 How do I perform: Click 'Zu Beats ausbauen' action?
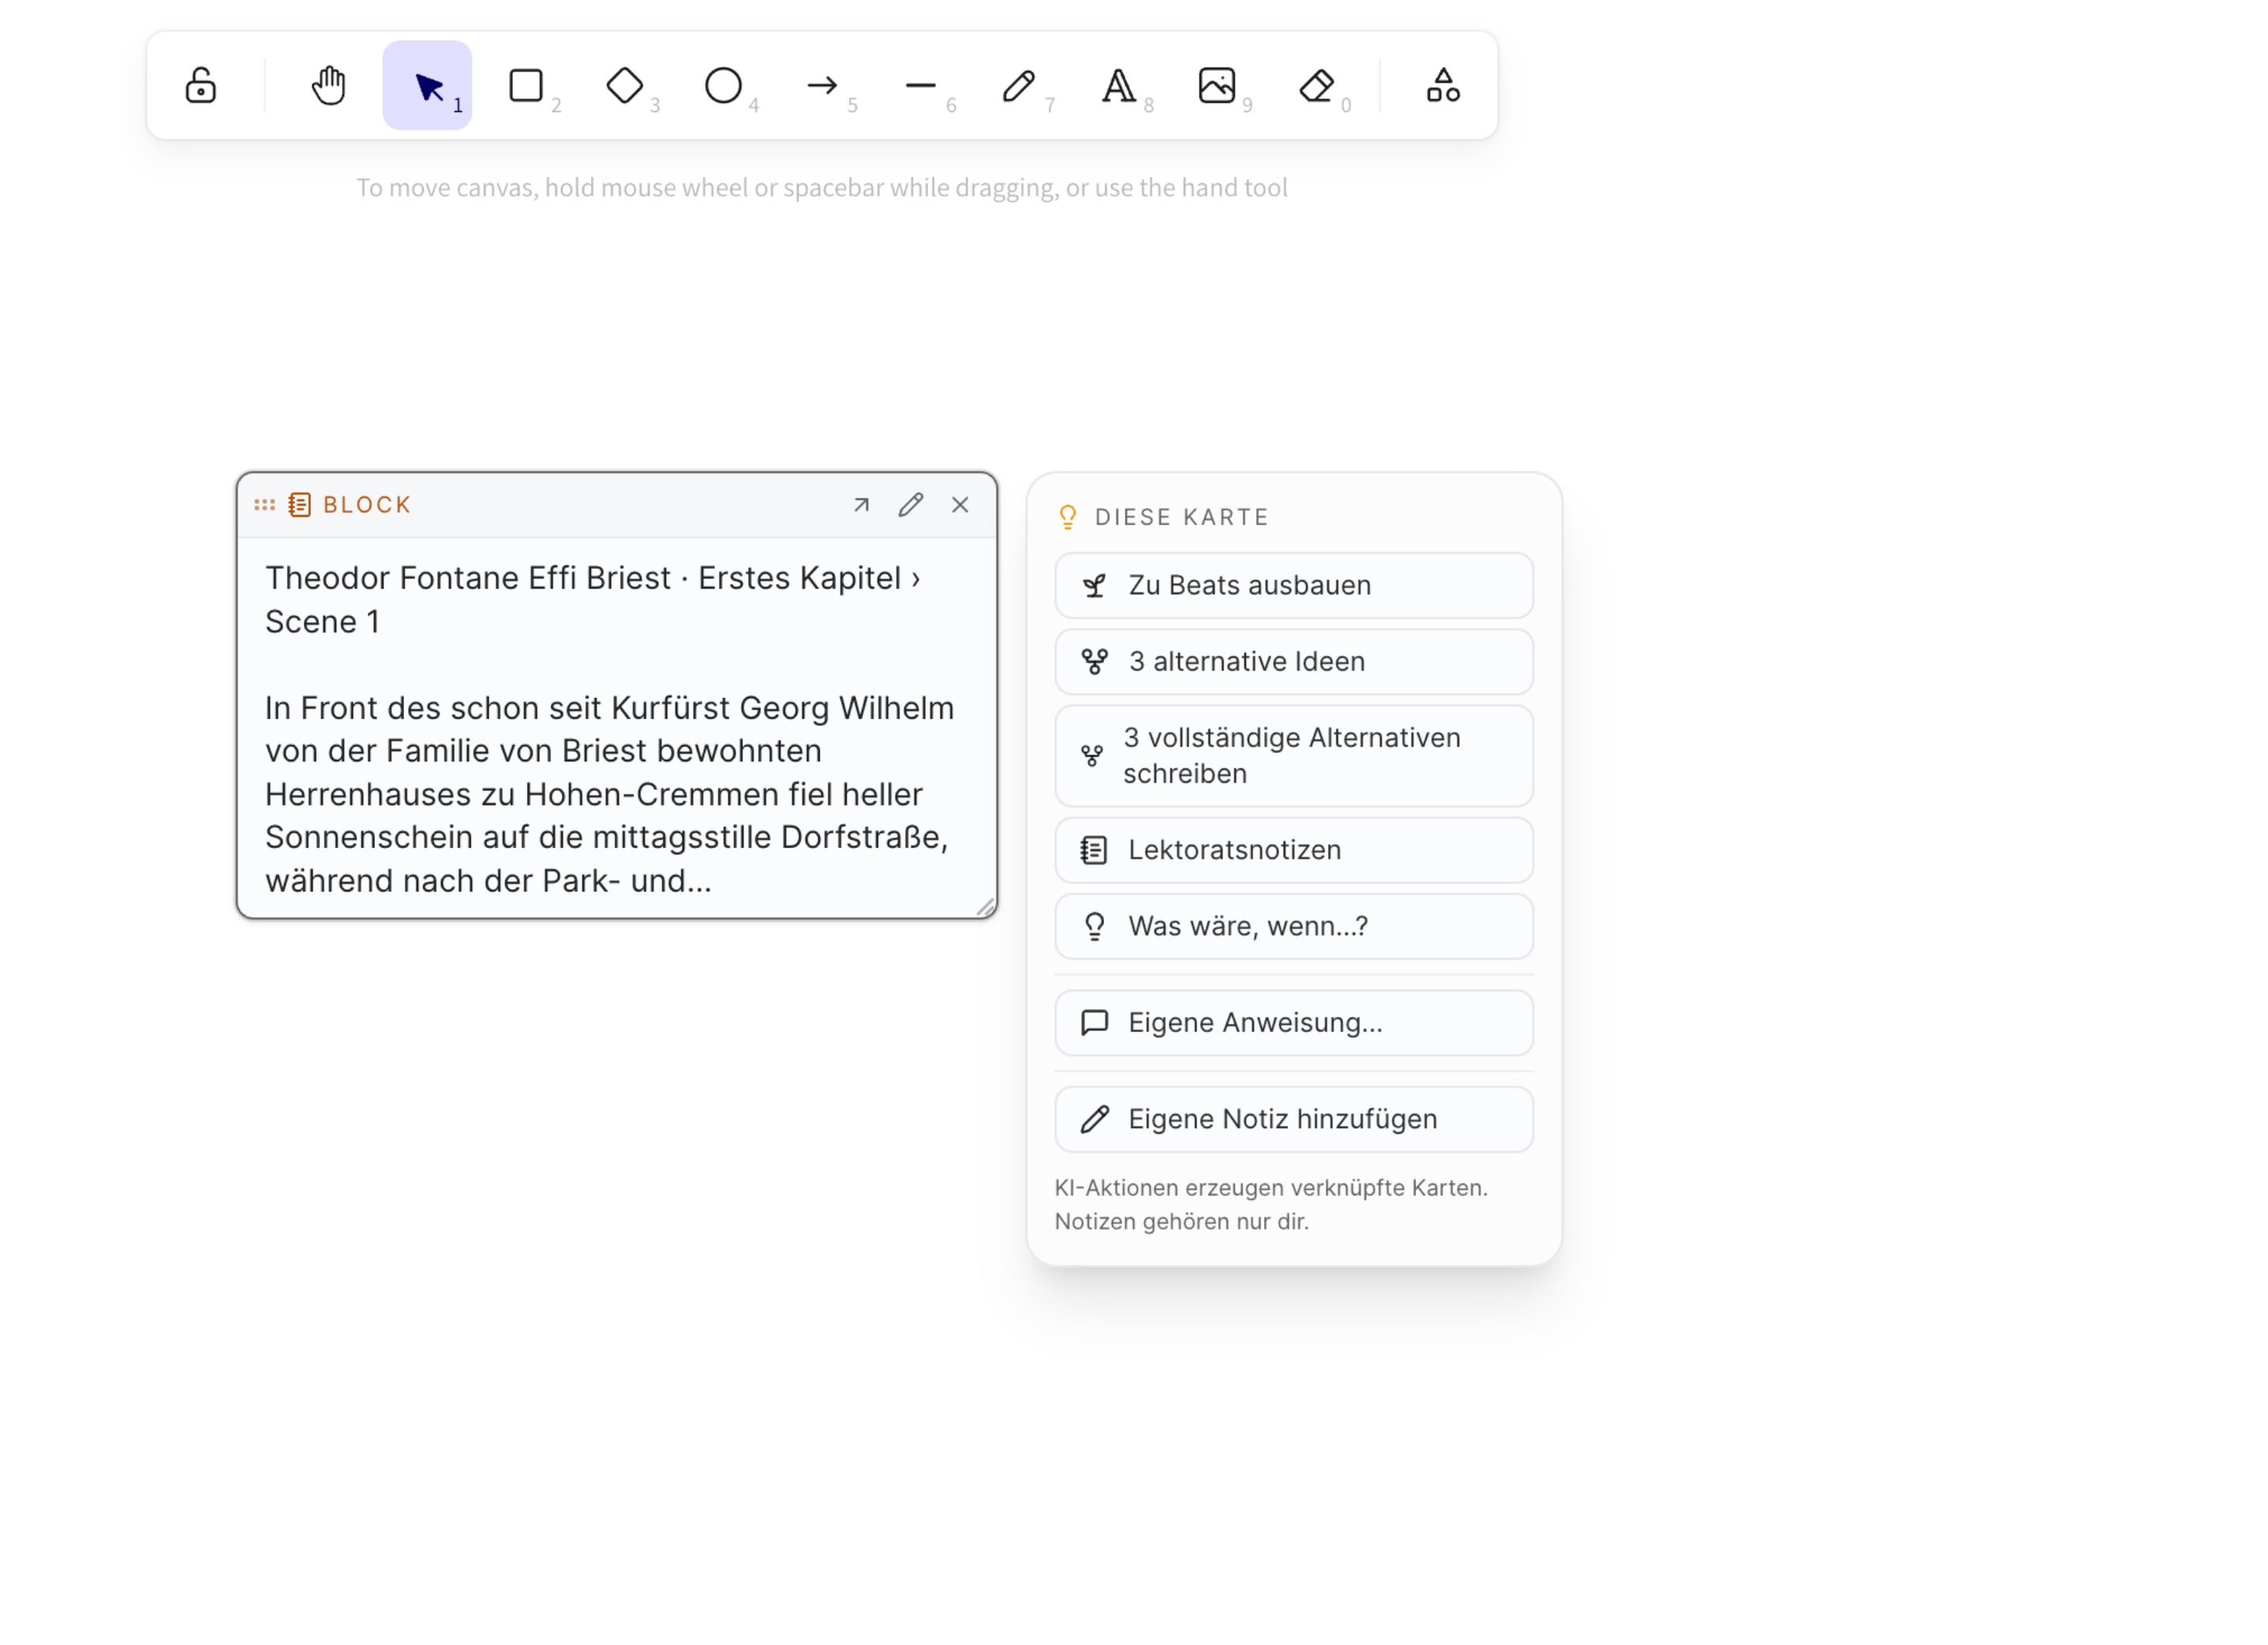click(x=1293, y=585)
